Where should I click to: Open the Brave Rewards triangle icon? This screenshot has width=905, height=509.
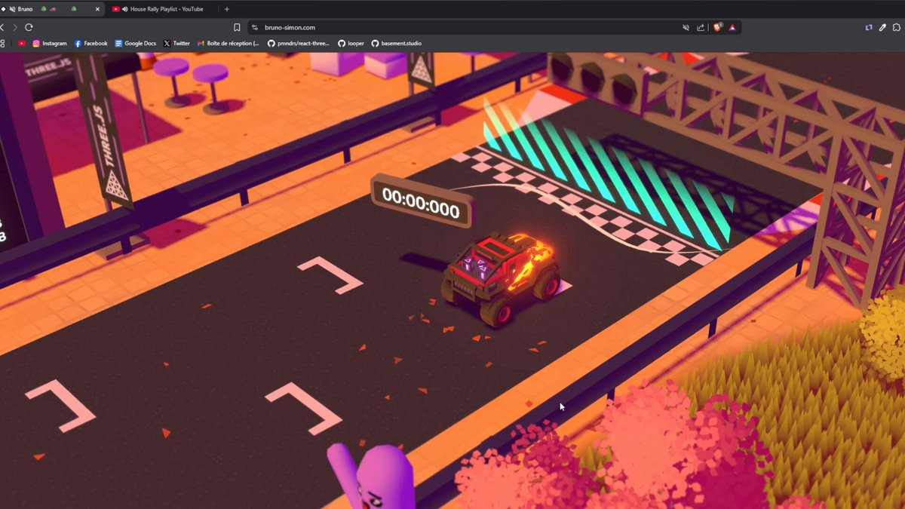point(732,27)
